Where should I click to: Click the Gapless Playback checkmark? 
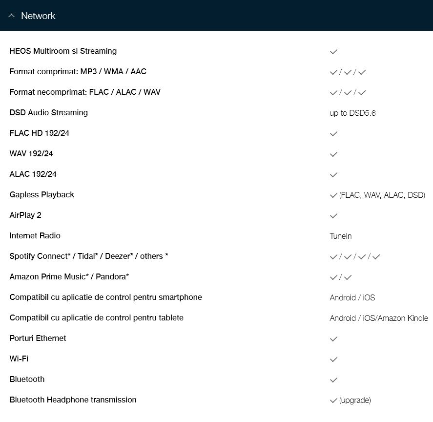pyautogui.click(x=333, y=195)
